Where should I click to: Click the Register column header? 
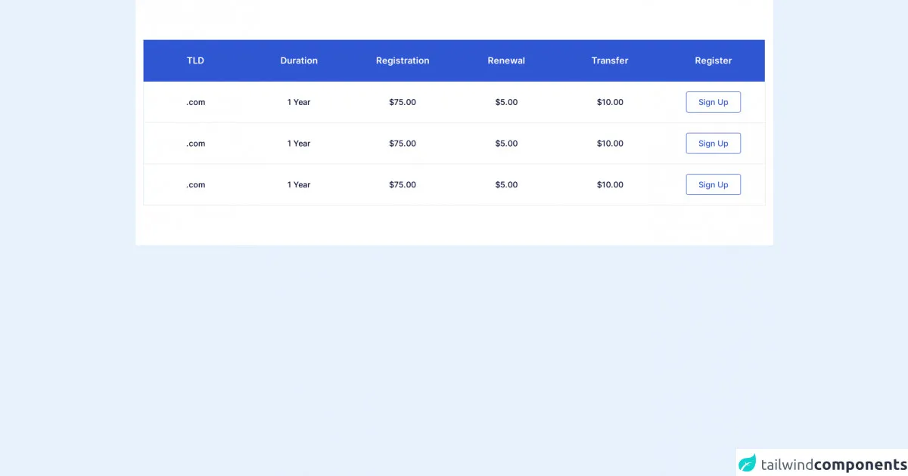tap(714, 60)
